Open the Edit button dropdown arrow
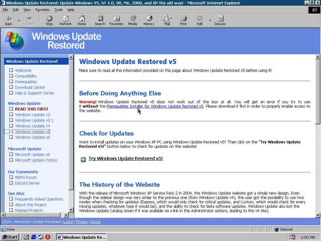Screen dimensions: 321x241 pyautogui.click(x=210, y=20)
